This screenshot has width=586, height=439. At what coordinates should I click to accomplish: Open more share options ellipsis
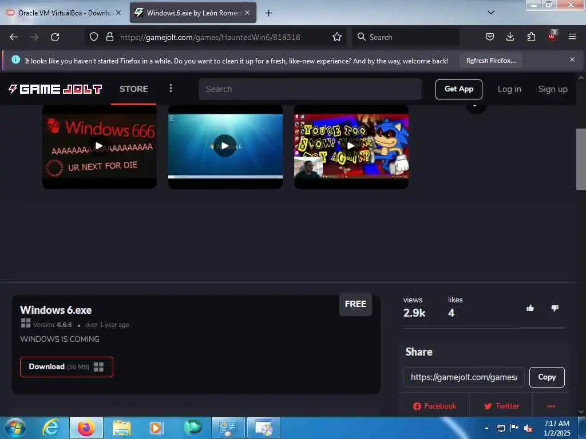pos(551,406)
